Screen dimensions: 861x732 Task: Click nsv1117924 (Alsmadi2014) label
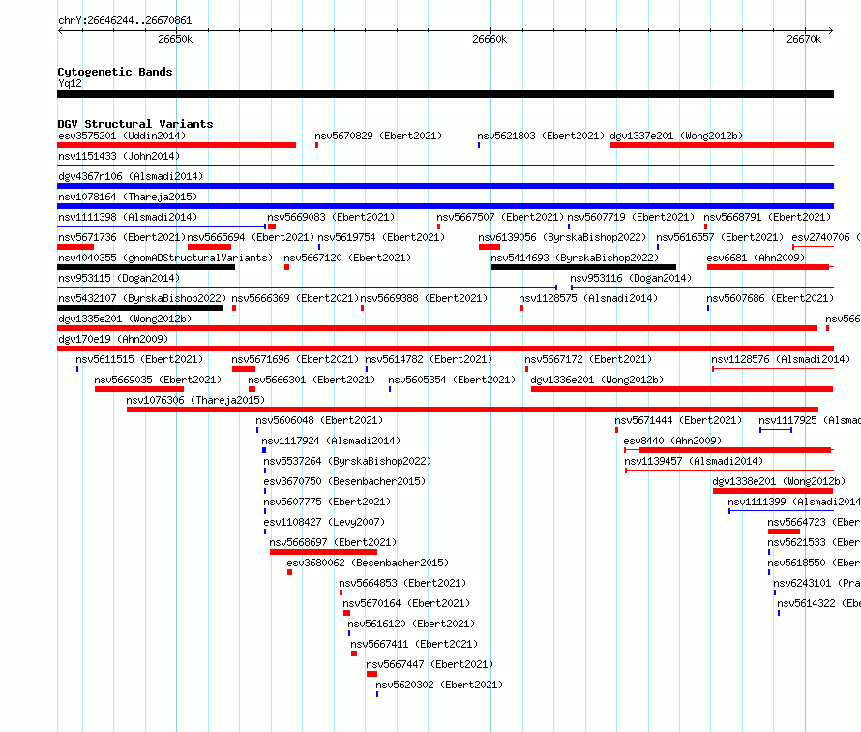click(x=331, y=441)
